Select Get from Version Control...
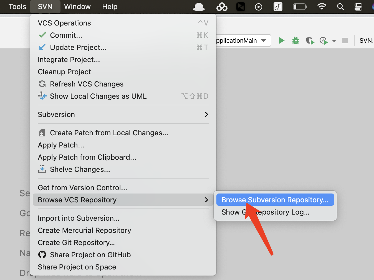The width and height of the screenshot is (374, 280). click(123, 188)
